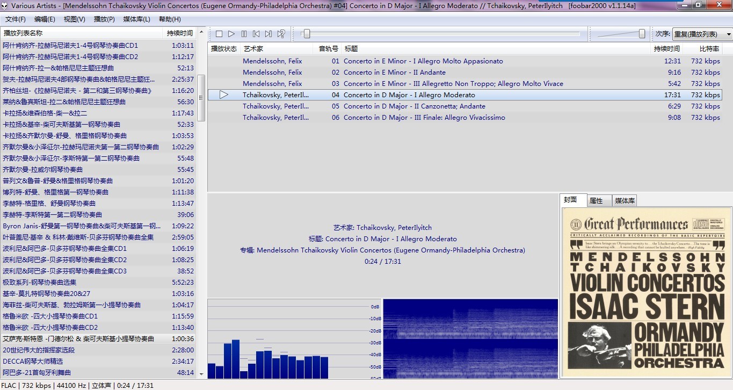The height and width of the screenshot is (390, 733).
Task: Select track 01 Allegro Molto Appasionato
Action: click(465, 61)
